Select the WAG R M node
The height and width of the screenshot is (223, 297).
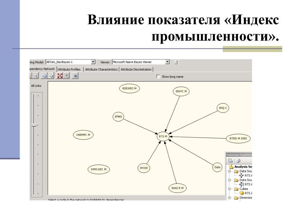point(178,188)
